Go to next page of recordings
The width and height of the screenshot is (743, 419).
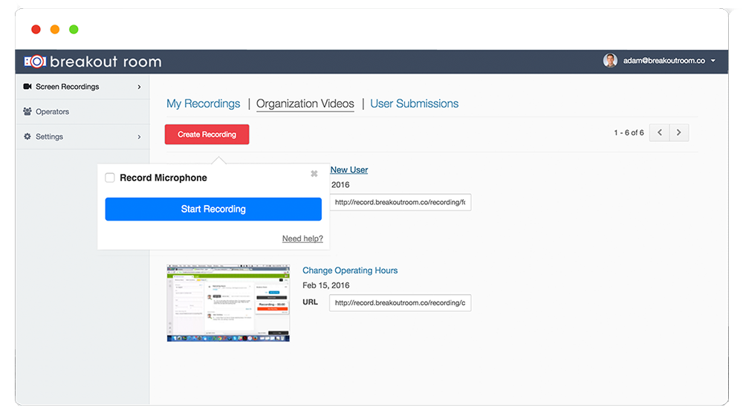click(x=679, y=133)
